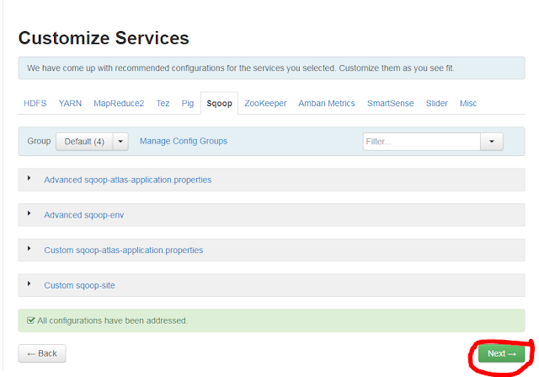Select the Slider tab
The image size is (539, 377).
(437, 103)
